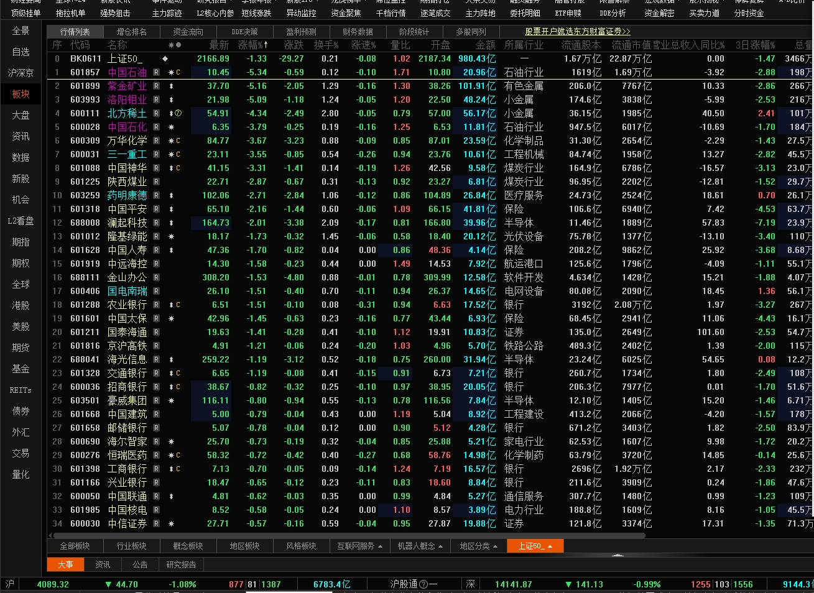
Task: Switch to 财务数据 tab
Action: (x=358, y=32)
